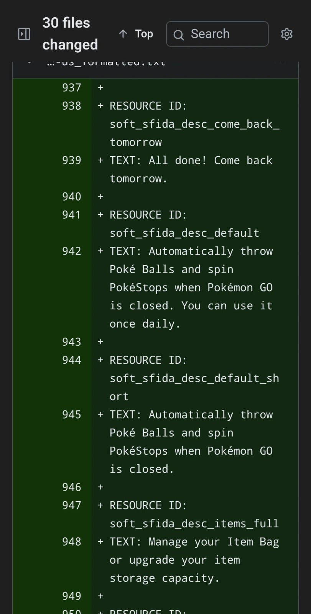The width and height of the screenshot is (311, 614).
Task: Click the 'Manage your Item Bag' line
Action: click(194, 542)
